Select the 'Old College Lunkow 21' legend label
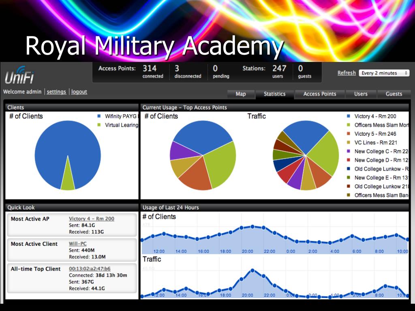 point(381,186)
